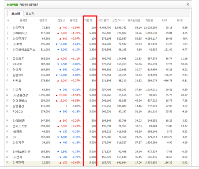Screen dimensions: 199x169
Task: Click the -1.80% change rate of 삼성SDI
Action: click(x=76, y=75)
